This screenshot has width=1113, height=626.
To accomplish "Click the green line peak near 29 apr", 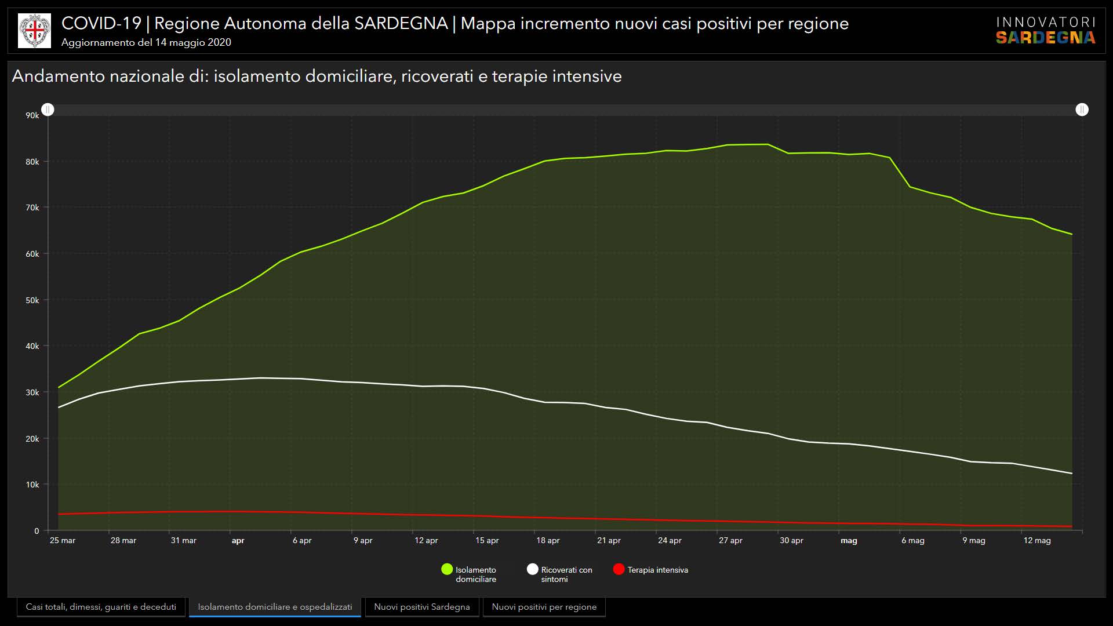I will (x=768, y=144).
